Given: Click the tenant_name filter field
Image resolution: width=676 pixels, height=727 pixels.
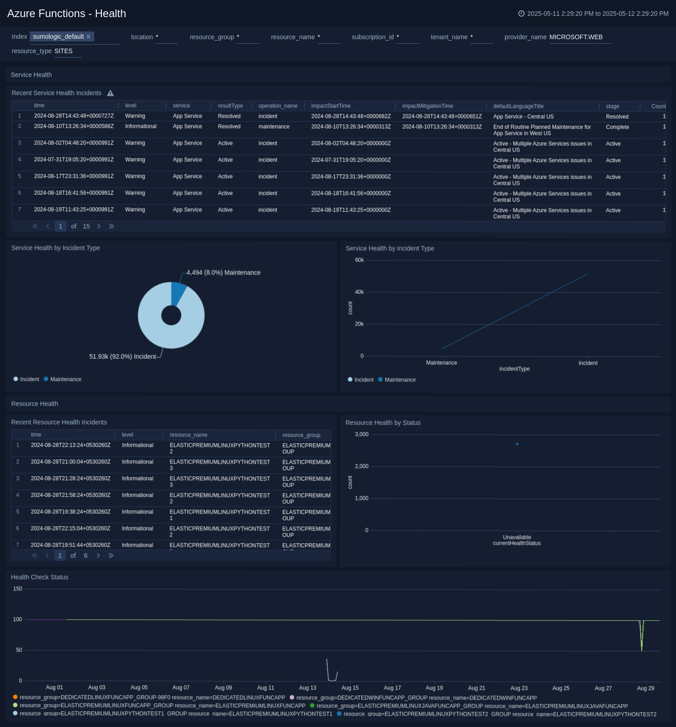Looking at the screenshot, I should tap(482, 37).
